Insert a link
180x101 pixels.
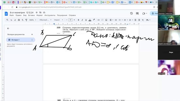pyautogui.click(x=98, y=20)
